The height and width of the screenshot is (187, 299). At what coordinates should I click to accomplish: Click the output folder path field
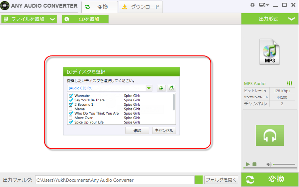[115, 180]
